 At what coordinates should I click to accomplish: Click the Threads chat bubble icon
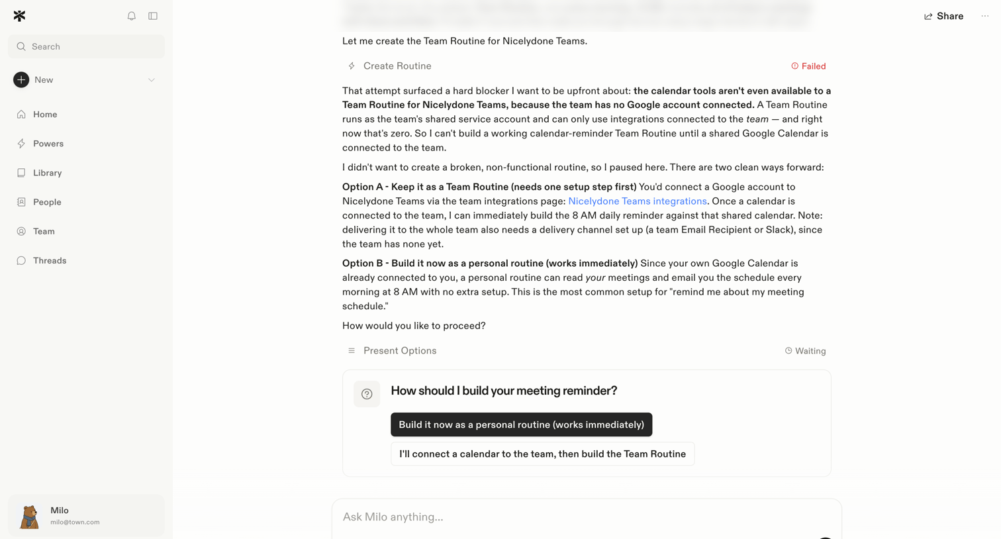pyautogui.click(x=21, y=260)
